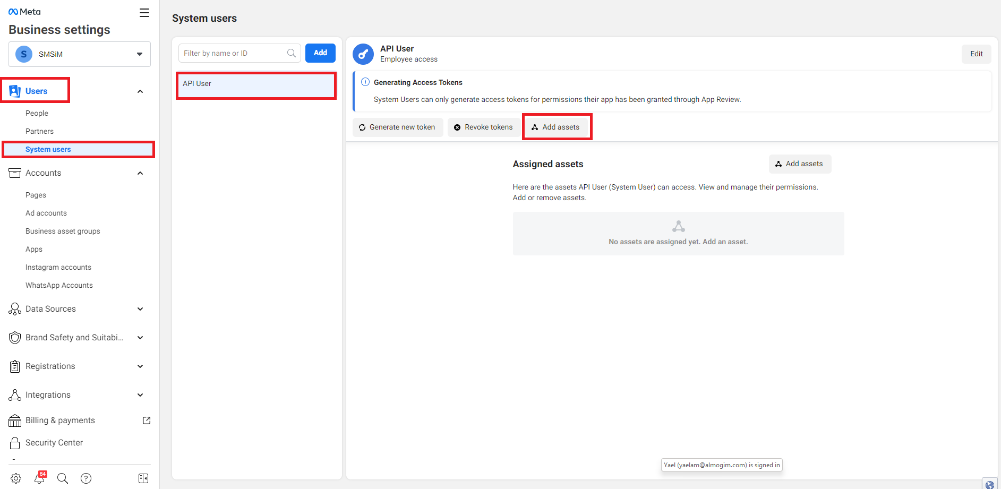Click the Users section icon

15,91
